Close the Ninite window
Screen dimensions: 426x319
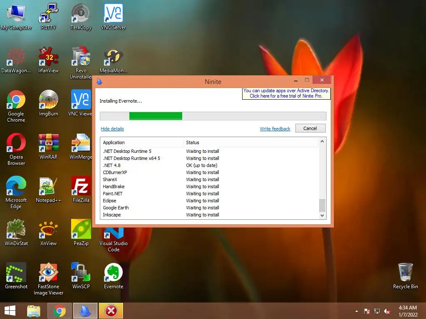pos(322,80)
